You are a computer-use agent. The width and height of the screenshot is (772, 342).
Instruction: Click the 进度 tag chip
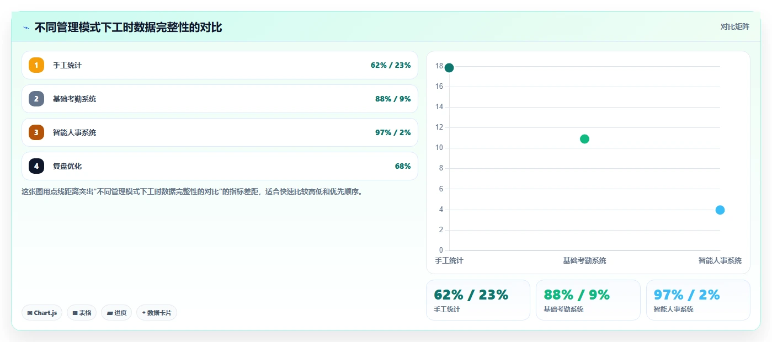coord(116,313)
